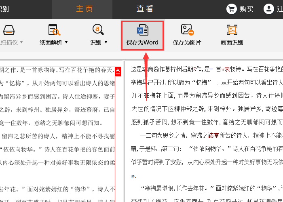The image size is (283, 202).
Task: Click the red text-region marker icon
Action: tap(118, 72)
